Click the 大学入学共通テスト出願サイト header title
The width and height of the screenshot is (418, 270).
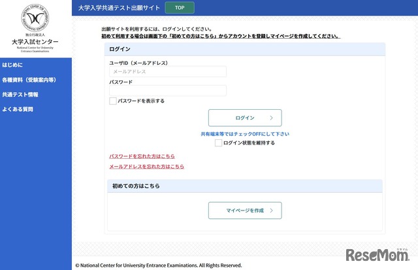click(x=119, y=8)
